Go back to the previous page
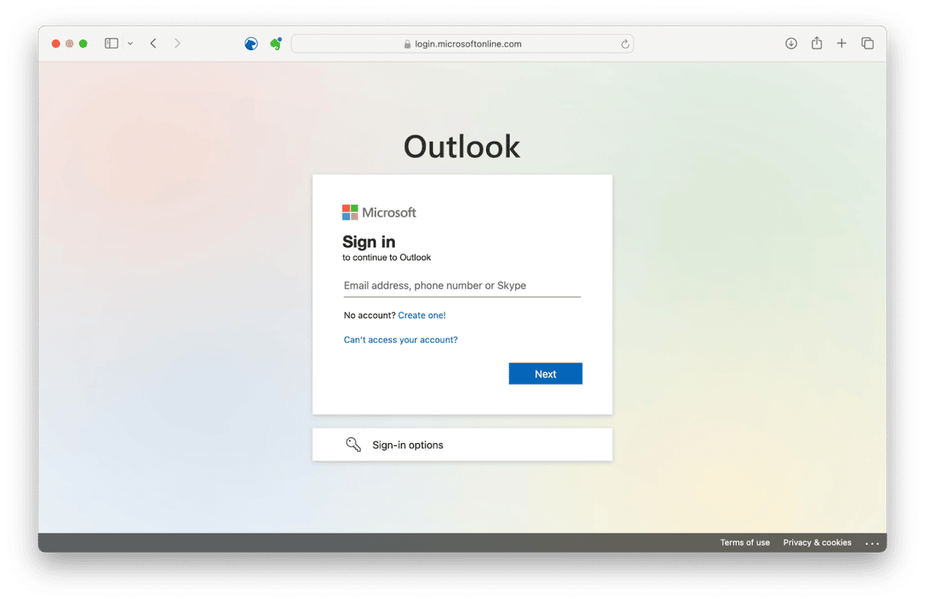The height and width of the screenshot is (603, 925). click(x=154, y=43)
